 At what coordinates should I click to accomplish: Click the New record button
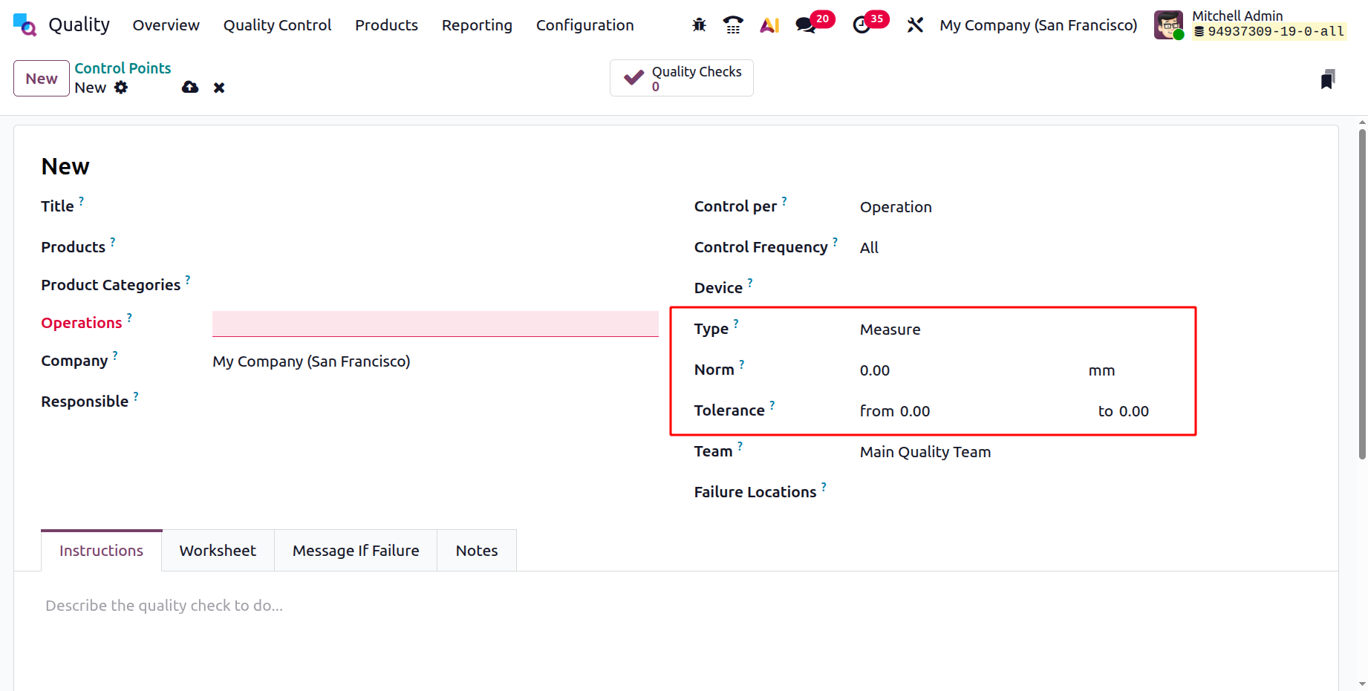[x=42, y=79]
